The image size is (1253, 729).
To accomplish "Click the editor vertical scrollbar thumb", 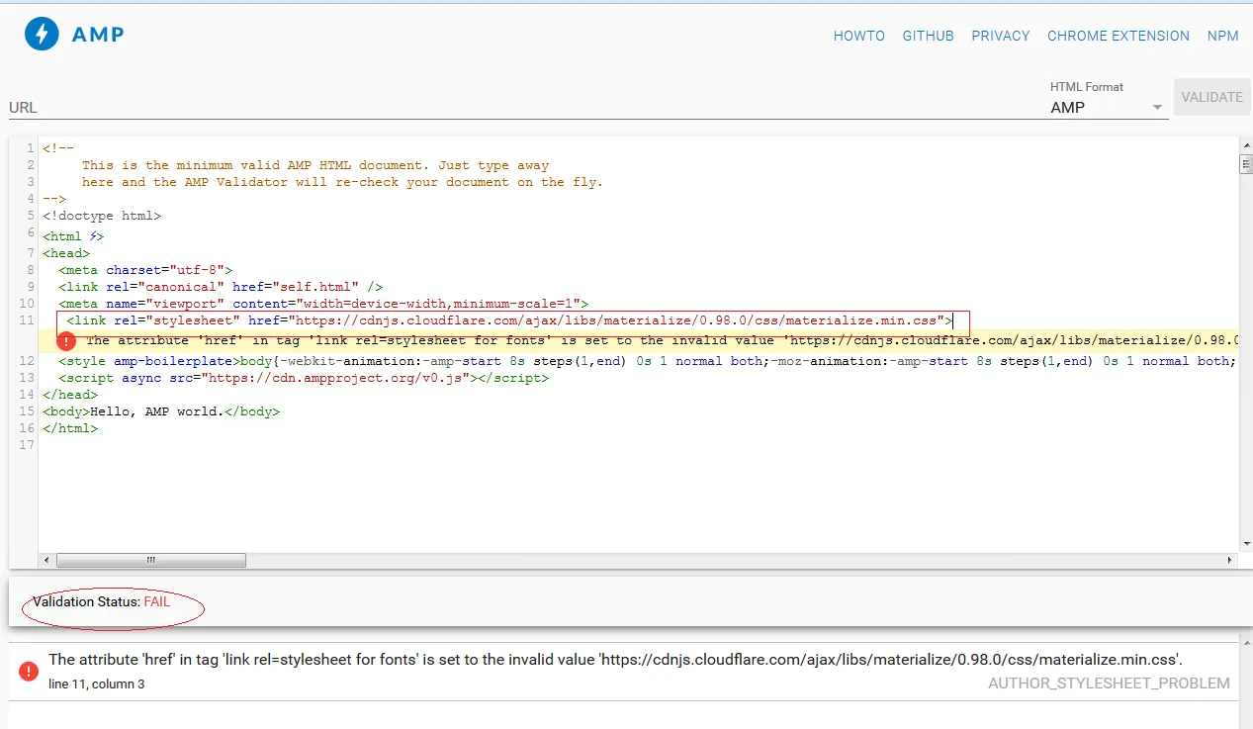I will (x=1246, y=164).
